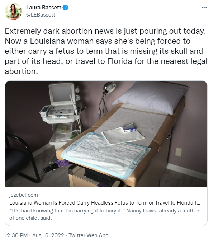Open Laura Bassett's profile avatar
The width and height of the screenshot is (213, 243).
pos(14,11)
